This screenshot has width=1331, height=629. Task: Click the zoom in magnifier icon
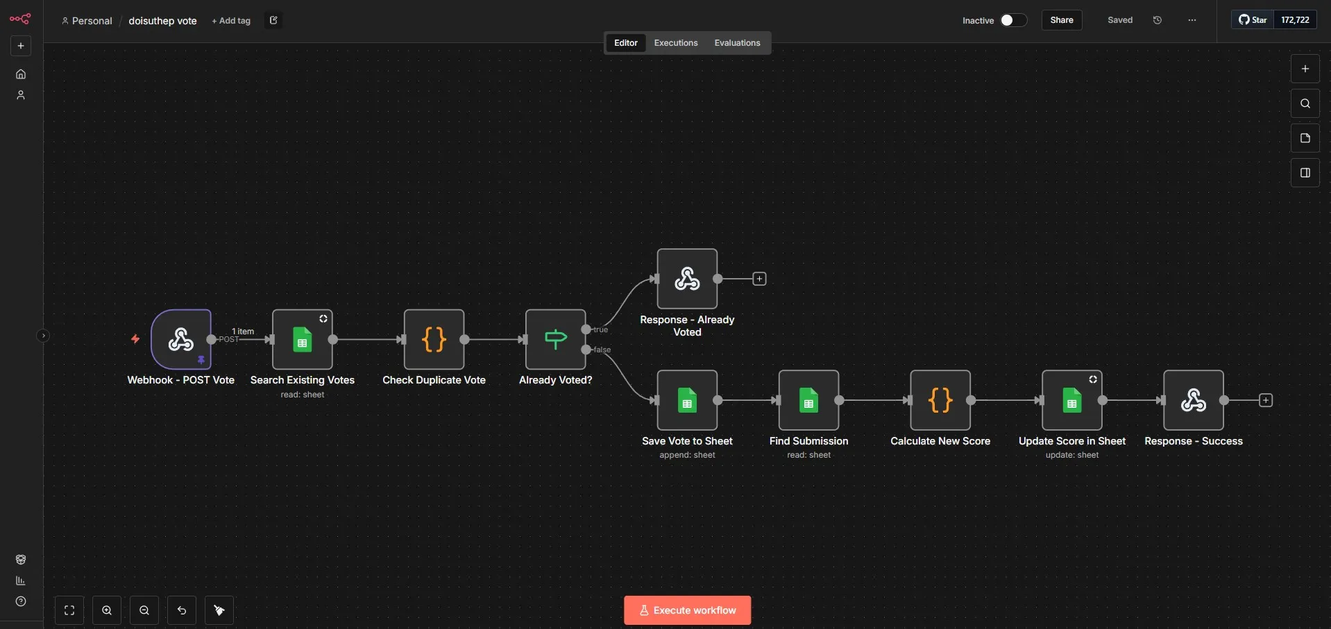coord(107,610)
